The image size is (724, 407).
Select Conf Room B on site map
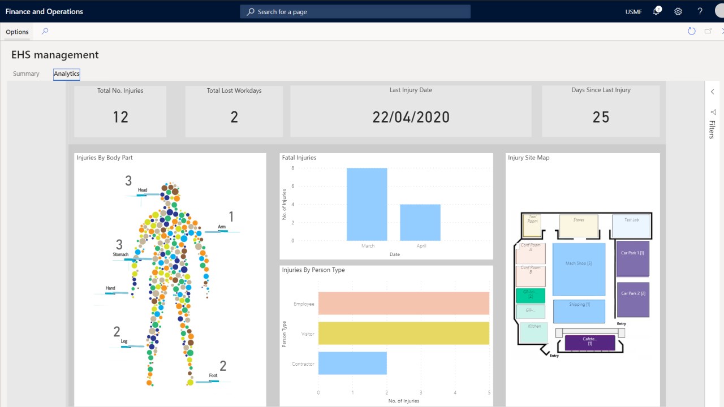point(531,276)
